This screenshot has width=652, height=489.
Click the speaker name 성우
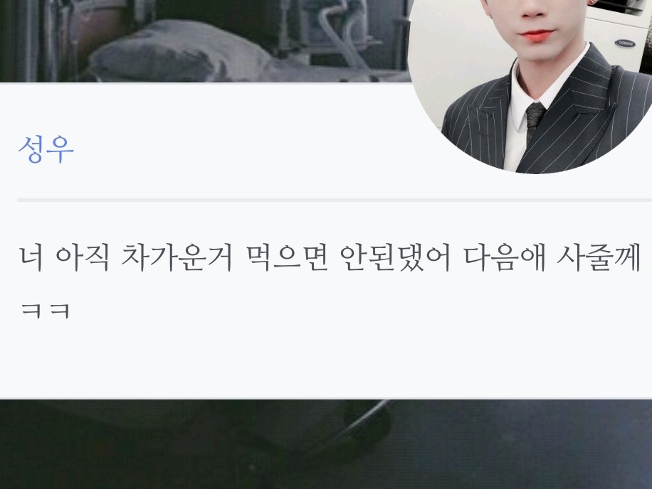tap(46, 149)
